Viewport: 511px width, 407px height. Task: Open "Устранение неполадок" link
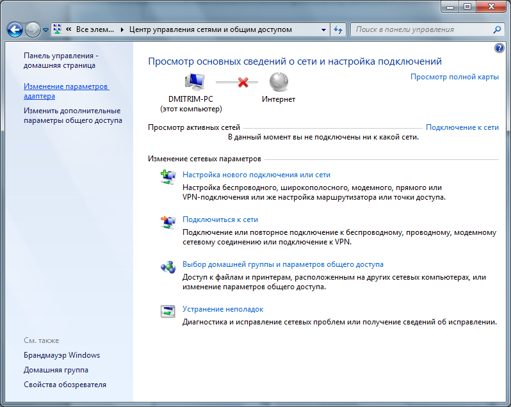[x=223, y=309]
